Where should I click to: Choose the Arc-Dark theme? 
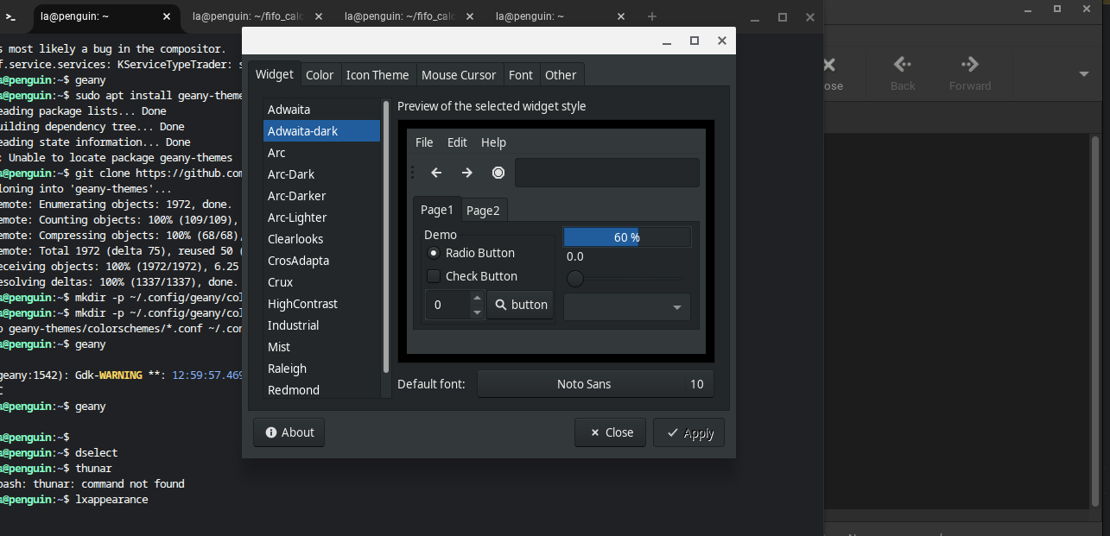pyautogui.click(x=321, y=174)
